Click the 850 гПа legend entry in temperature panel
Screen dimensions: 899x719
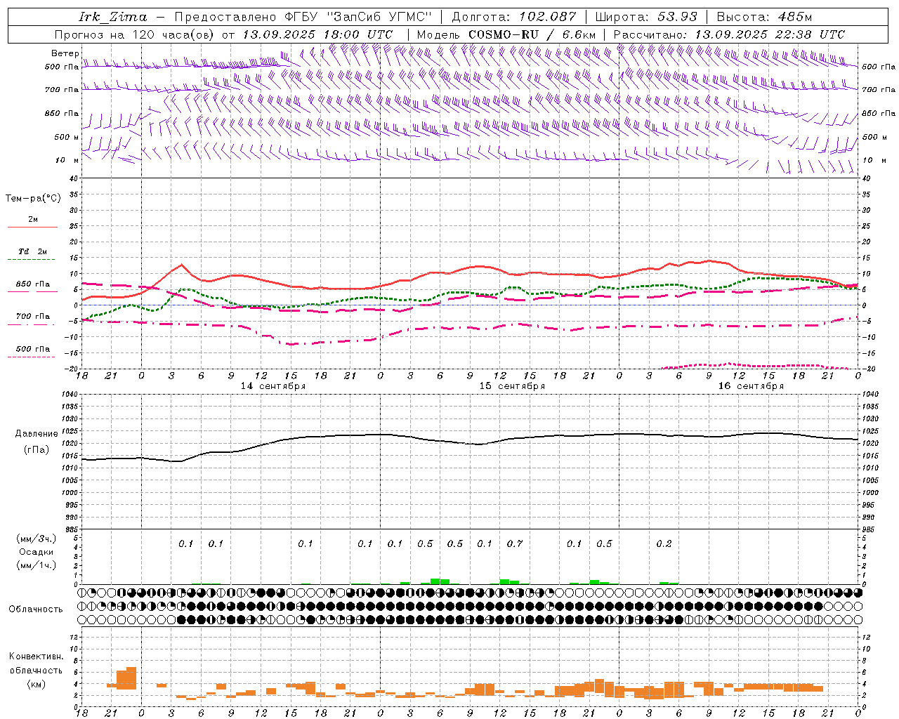[x=33, y=284]
